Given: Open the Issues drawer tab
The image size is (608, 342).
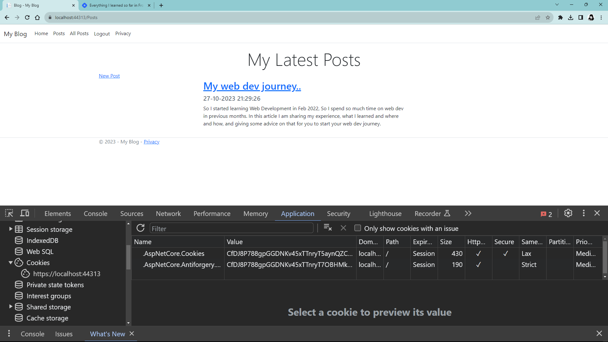Looking at the screenshot, I should click(64, 334).
